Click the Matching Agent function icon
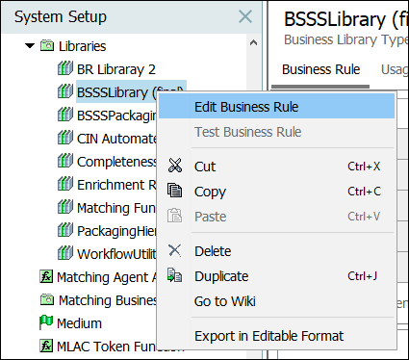 [x=46, y=276]
